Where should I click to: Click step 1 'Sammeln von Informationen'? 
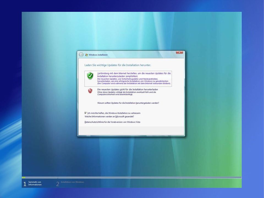tap(33, 183)
